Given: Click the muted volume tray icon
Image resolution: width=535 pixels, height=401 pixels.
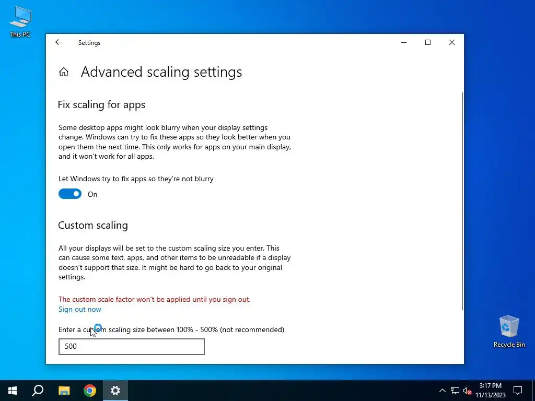Looking at the screenshot, I should click(467, 391).
